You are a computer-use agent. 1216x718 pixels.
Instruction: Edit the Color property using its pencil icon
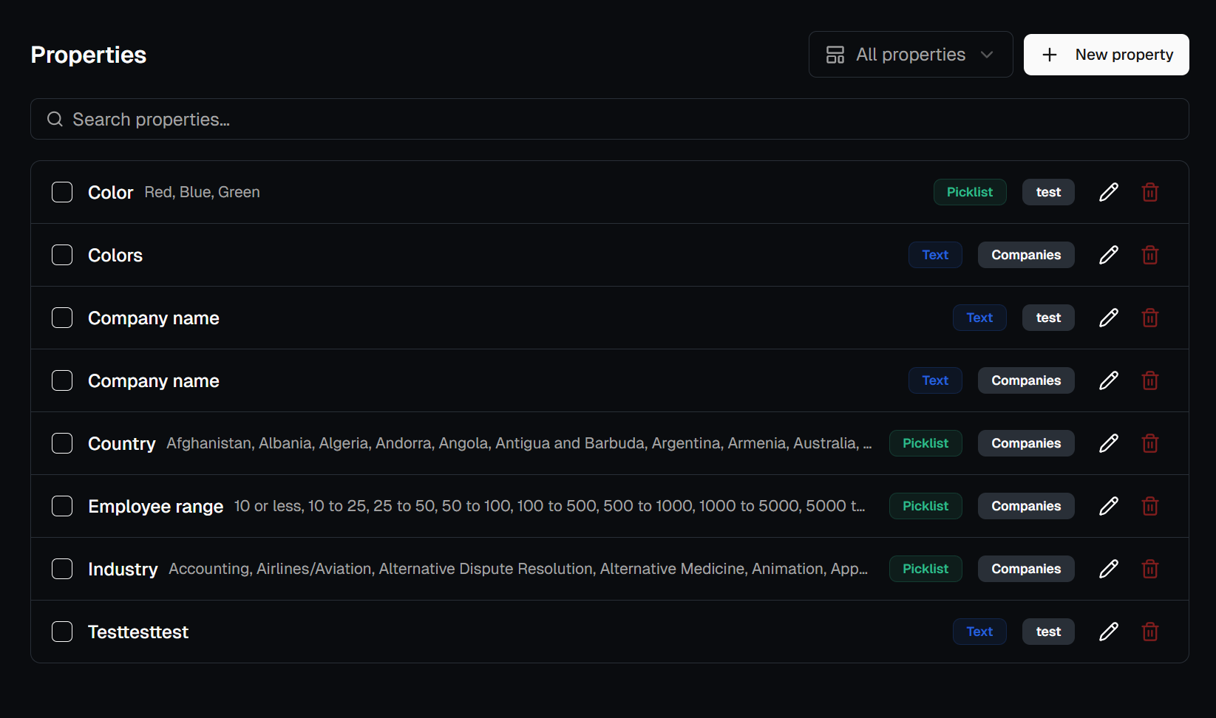1108,191
